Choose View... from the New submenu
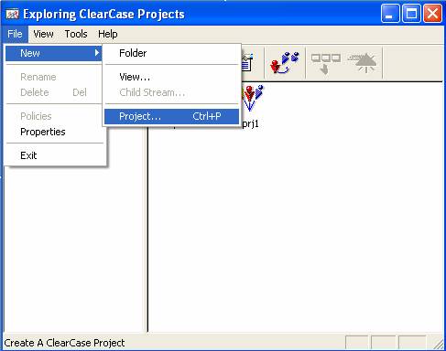 tap(171, 77)
